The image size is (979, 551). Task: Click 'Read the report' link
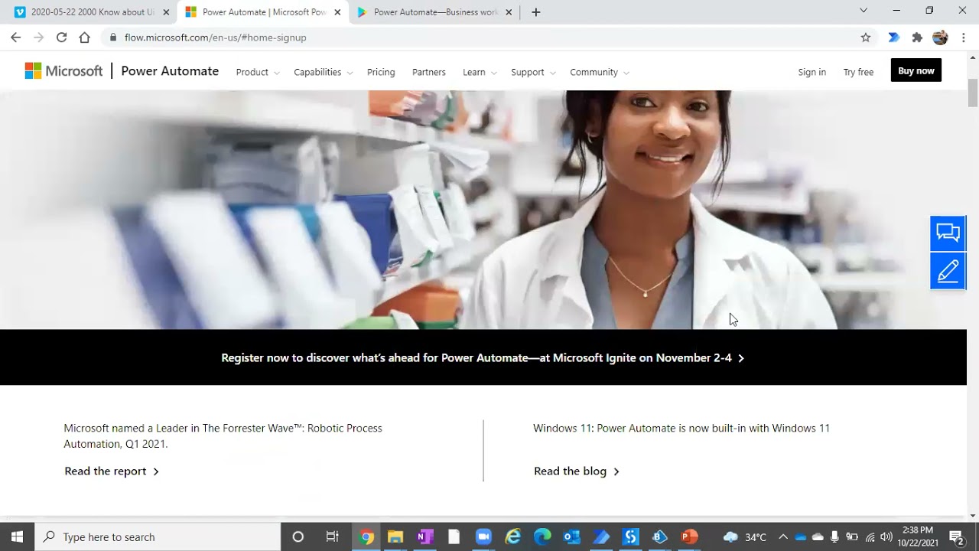112,471
